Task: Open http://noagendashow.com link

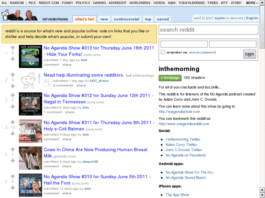Action: click(179, 112)
